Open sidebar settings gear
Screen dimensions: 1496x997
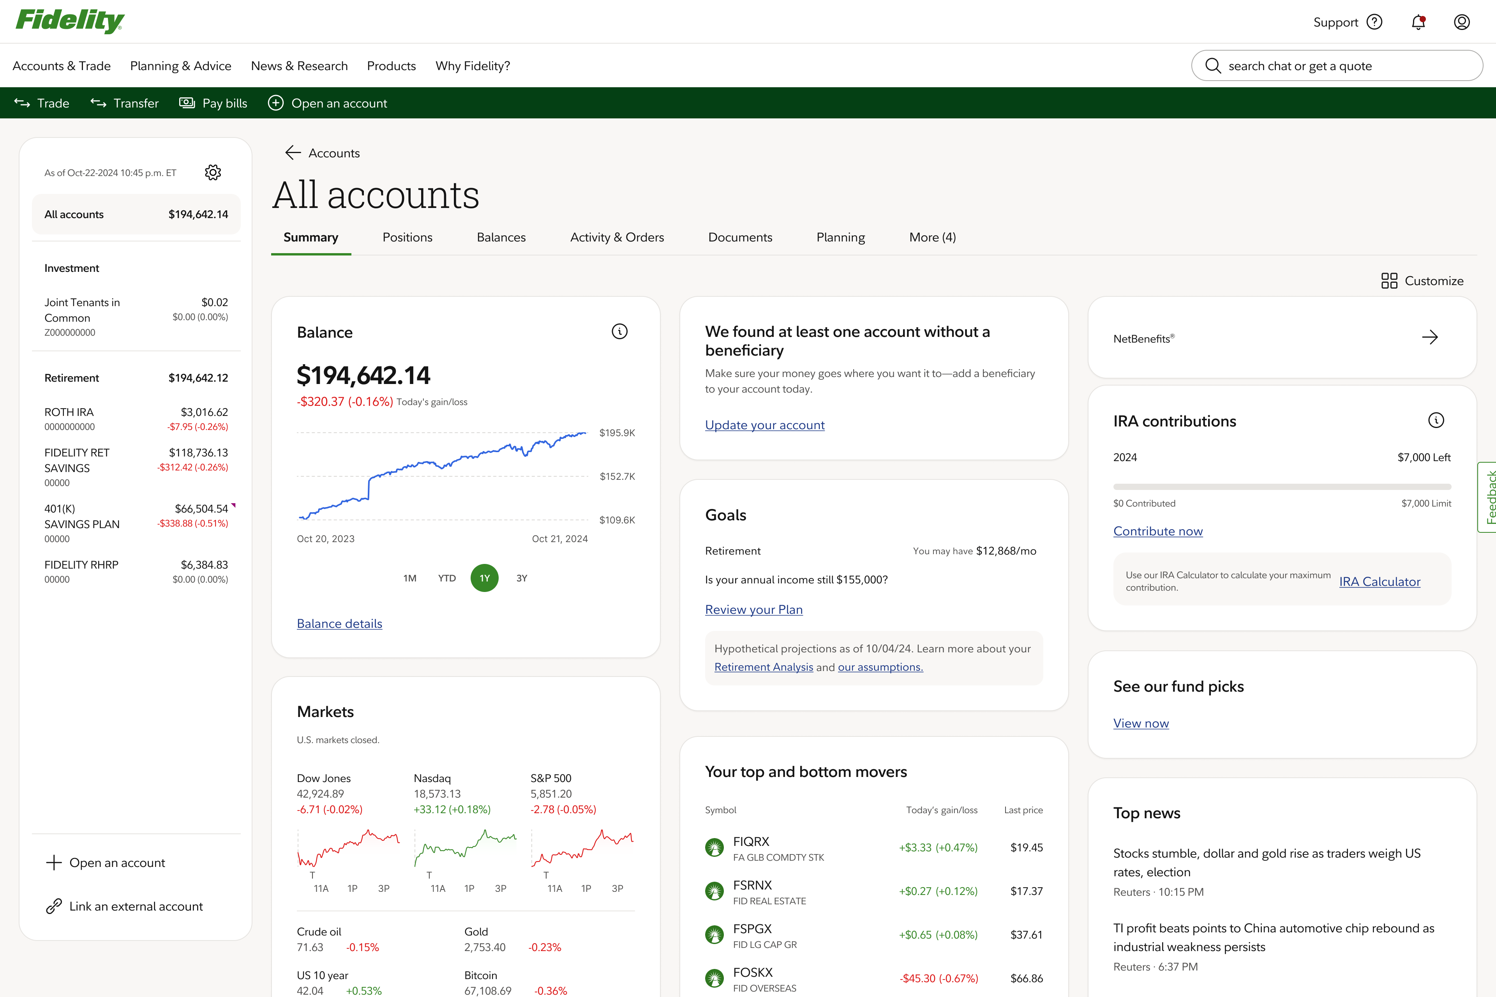tap(213, 172)
